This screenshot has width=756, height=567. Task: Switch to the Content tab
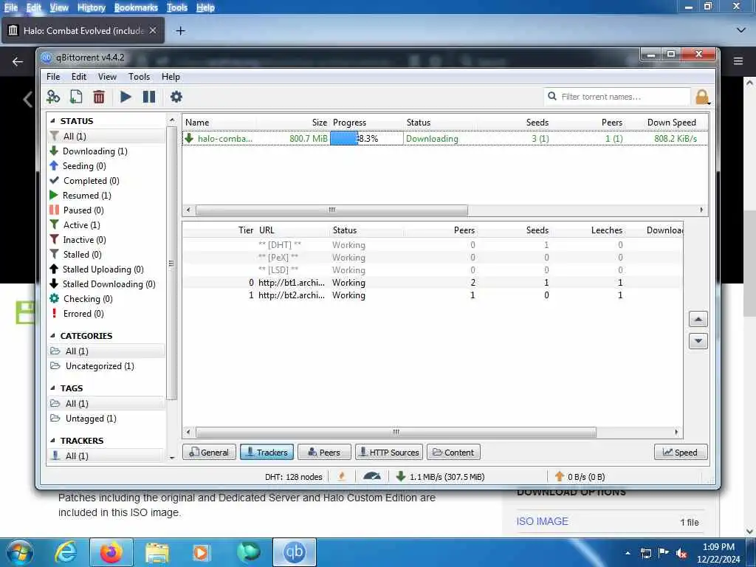453,453
